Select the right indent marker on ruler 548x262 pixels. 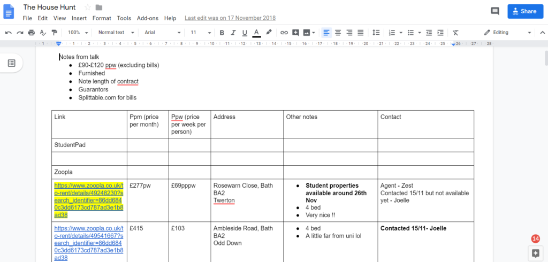pos(453,44)
